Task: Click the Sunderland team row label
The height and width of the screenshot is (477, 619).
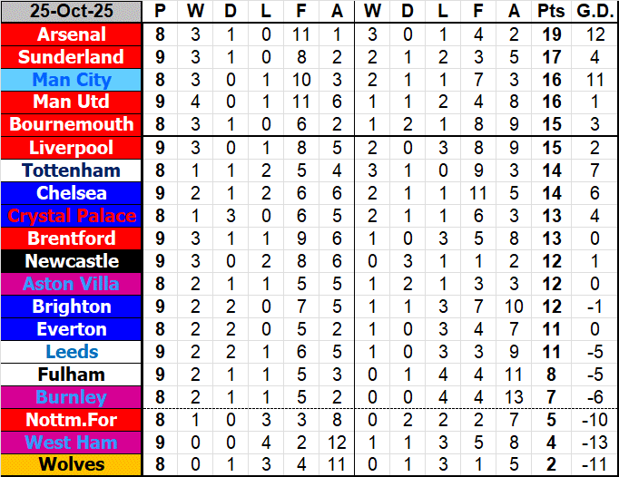Action: (72, 57)
